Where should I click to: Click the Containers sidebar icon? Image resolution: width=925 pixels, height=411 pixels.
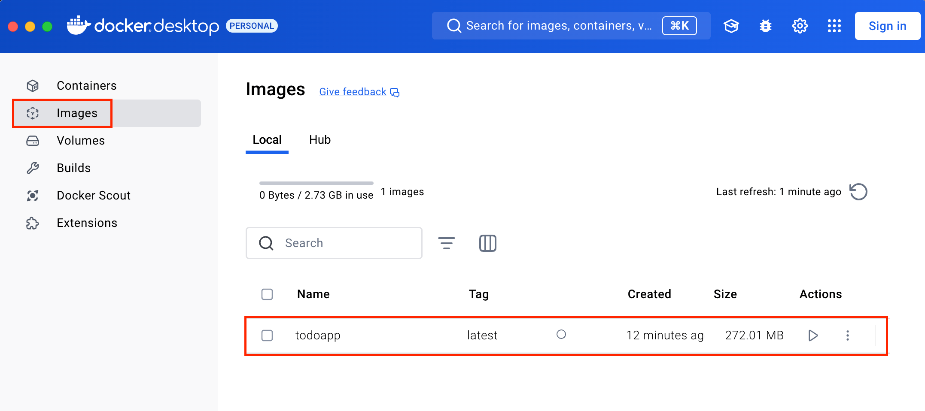pyautogui.click(x=33, y=86)
